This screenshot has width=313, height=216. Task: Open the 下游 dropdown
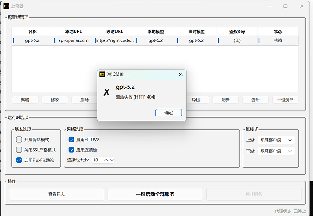276,151
